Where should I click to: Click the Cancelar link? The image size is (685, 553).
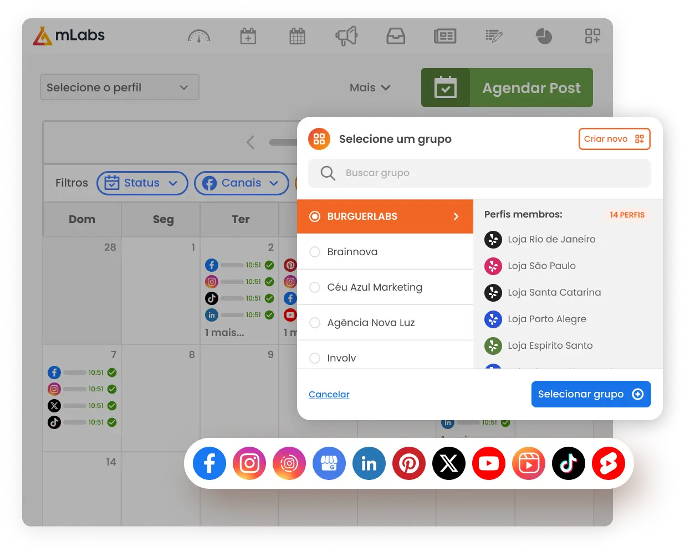pyautogui.click(x=329, y=394)
